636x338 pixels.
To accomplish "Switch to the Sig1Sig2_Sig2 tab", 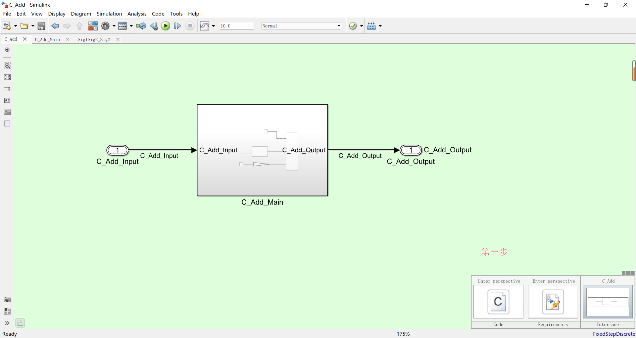I will click(x=94, y=39).
